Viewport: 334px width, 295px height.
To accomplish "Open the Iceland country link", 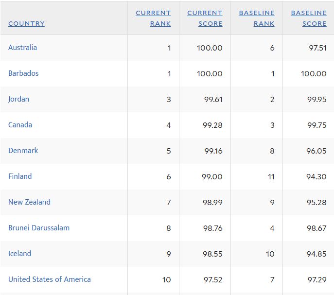I will pos(19,254).
